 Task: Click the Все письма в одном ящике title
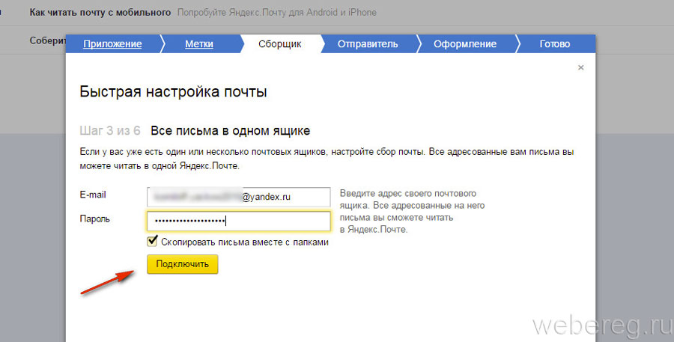click(231, 131)
